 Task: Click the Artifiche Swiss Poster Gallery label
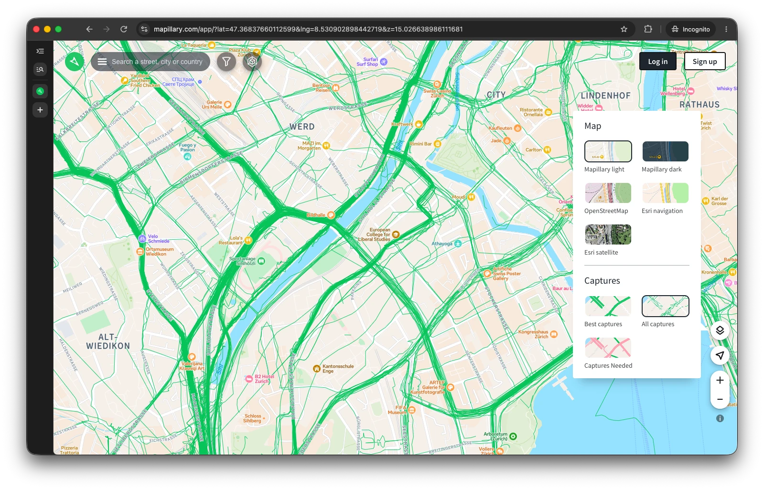[507, 274]
